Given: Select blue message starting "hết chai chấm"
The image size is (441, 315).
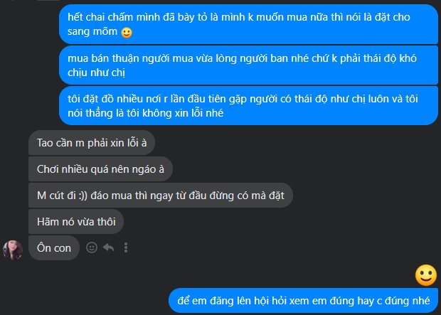Looking at the screenshot, I should point(249,24).
